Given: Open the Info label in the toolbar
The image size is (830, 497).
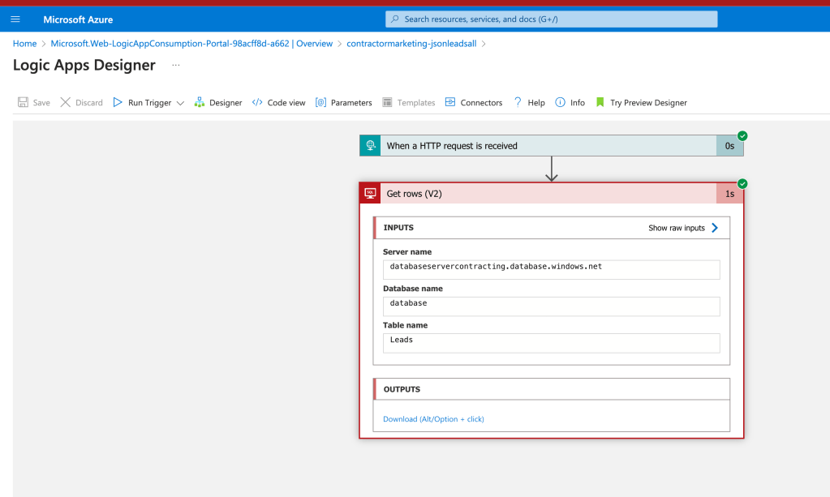Looking at the screenshot, I should (578, 103).
